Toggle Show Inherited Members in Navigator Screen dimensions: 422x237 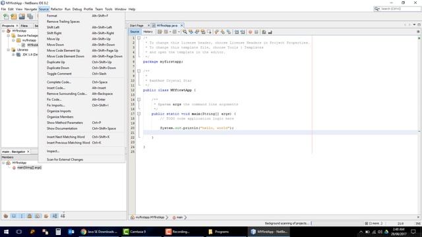click(6, 216)
